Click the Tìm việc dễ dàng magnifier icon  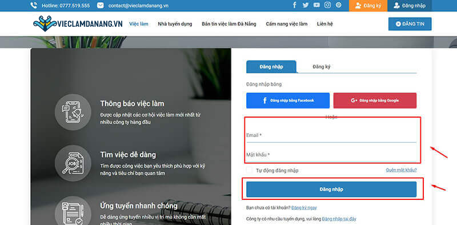(73, 163)
